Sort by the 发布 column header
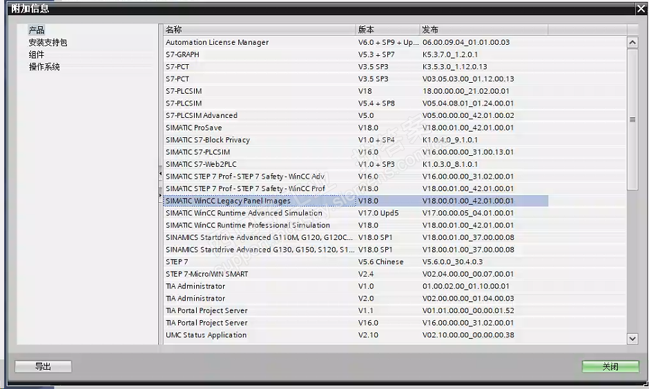The width and height of the screenshot is (649, 389). [x=484, y=30]
